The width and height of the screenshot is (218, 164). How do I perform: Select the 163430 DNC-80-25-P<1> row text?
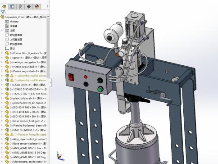pyautogui.click(x=28, y=89)
